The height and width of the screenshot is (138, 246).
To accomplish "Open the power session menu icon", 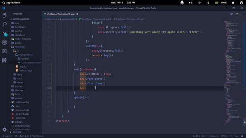I will (241, 3).
